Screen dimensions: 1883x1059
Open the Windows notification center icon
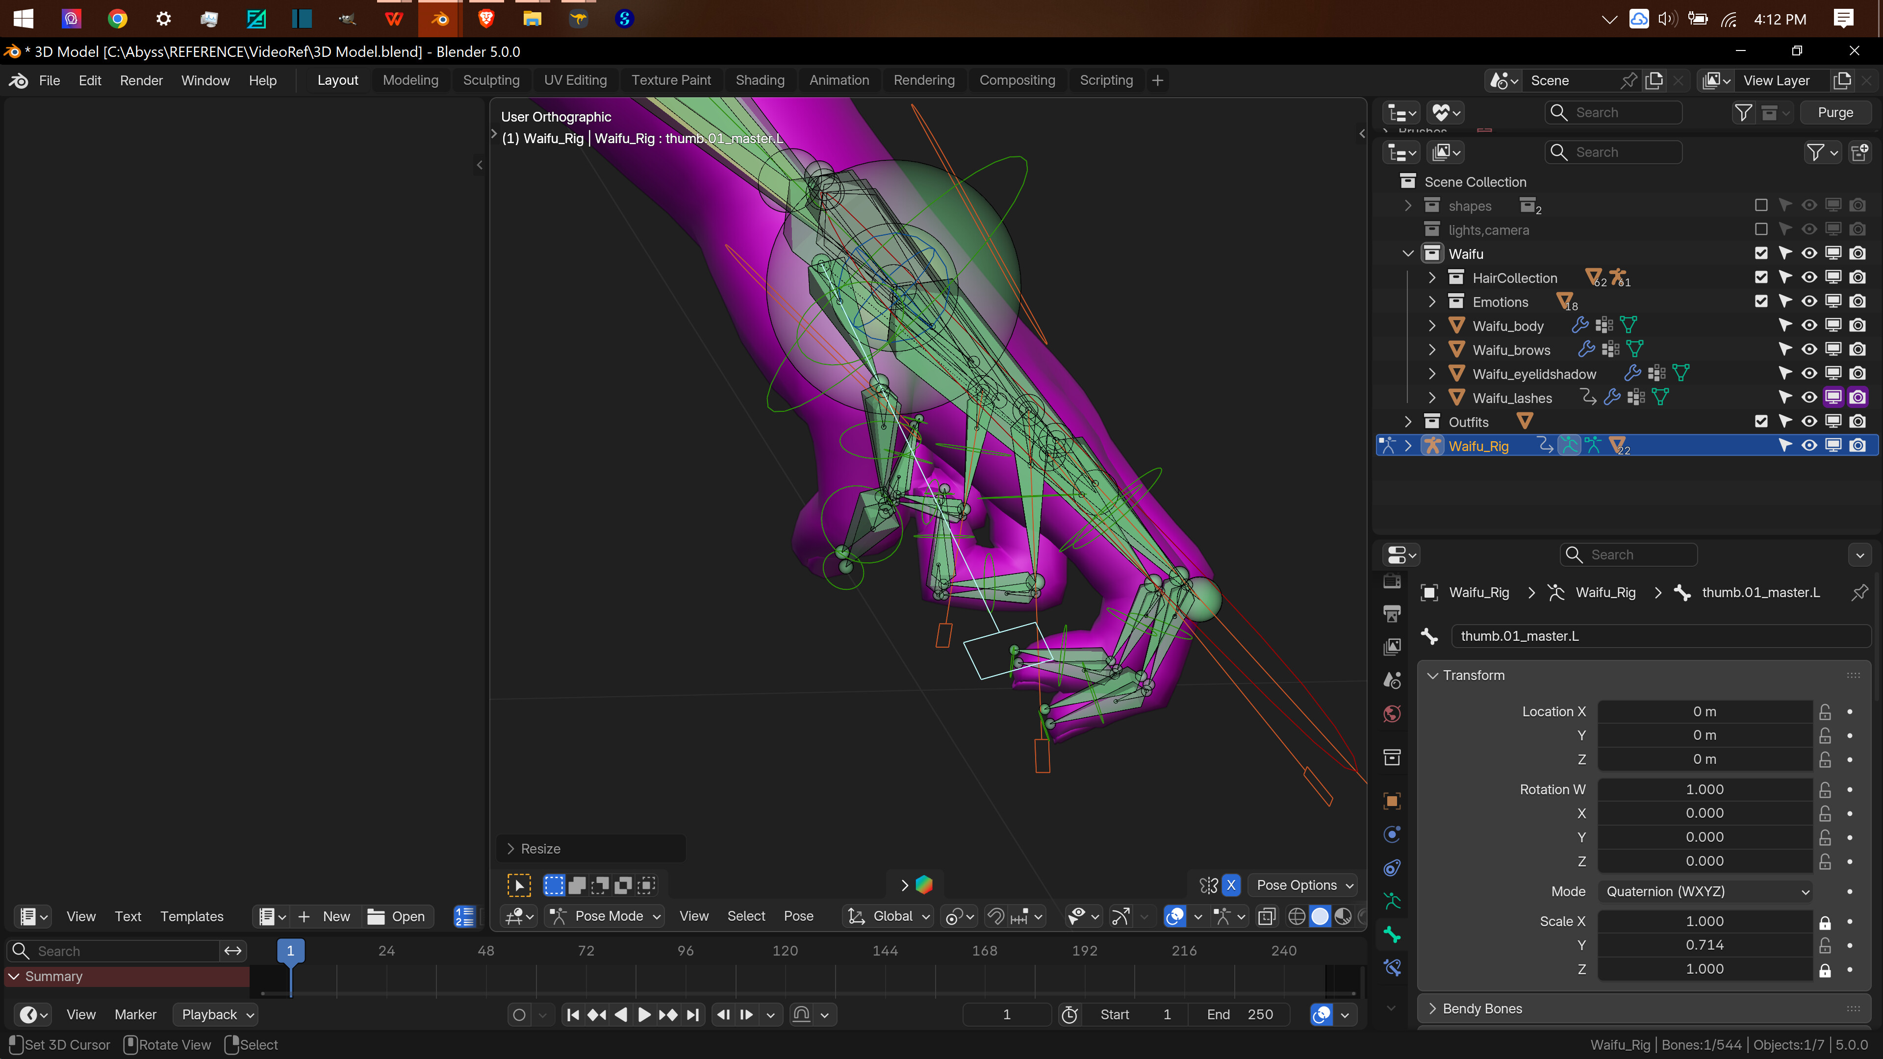[1844, 19]
